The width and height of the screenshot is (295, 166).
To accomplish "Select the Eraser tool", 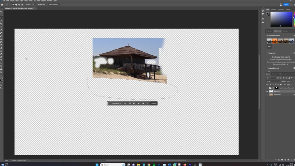I will tap(1, 45).
